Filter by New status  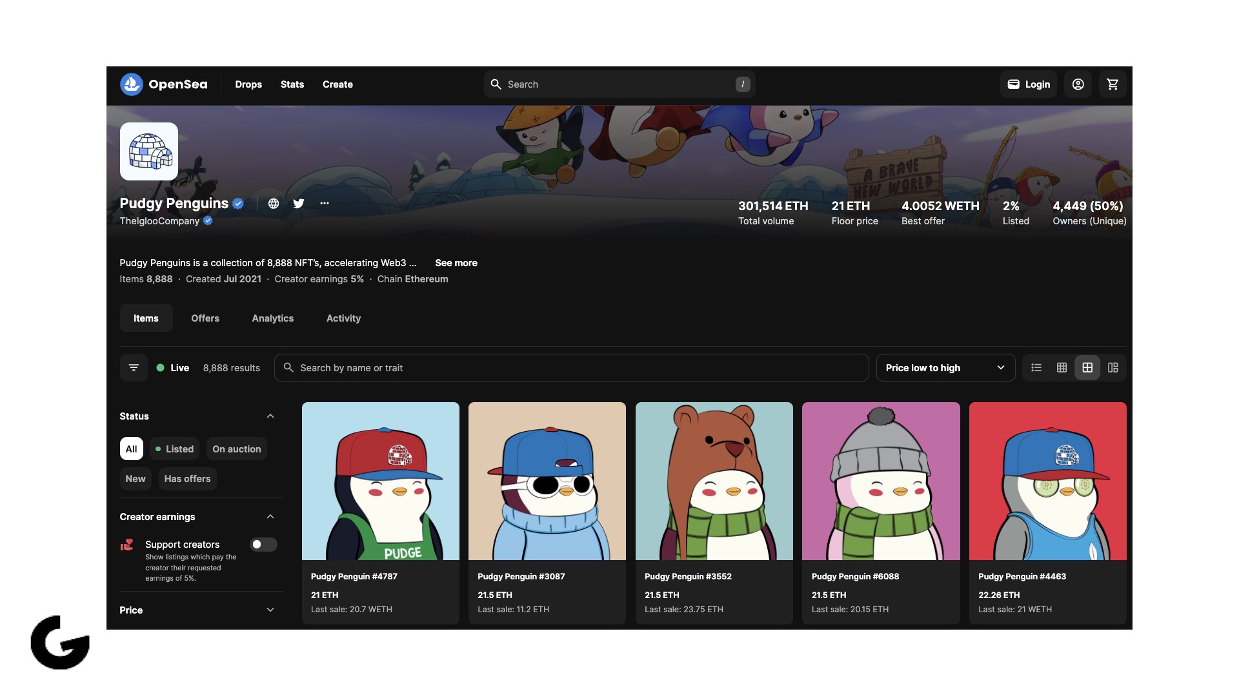136,479
